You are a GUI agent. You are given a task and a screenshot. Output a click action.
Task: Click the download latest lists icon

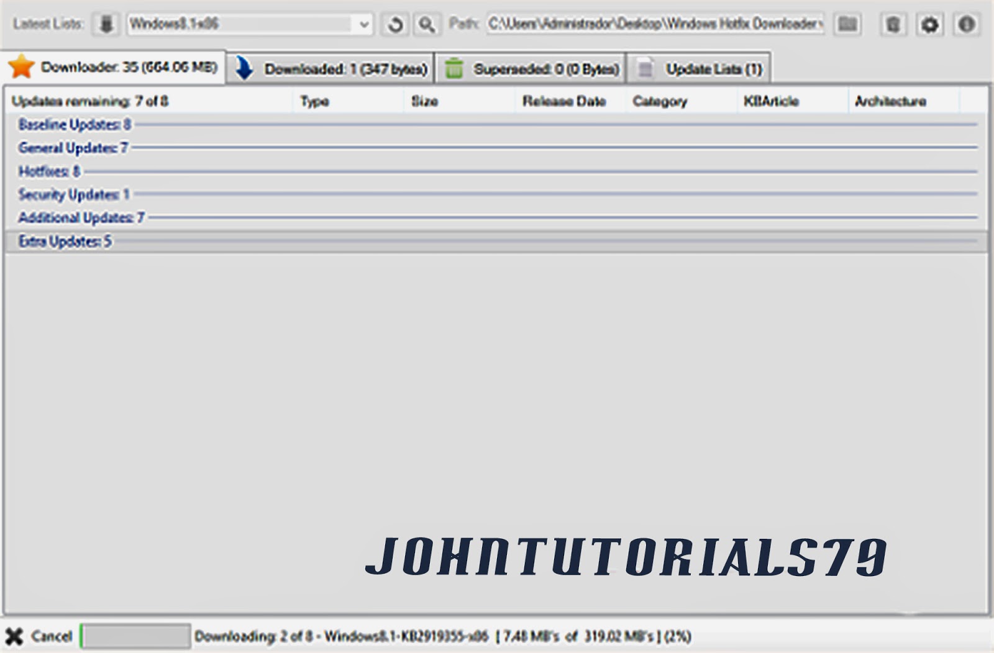coord(106,24)
